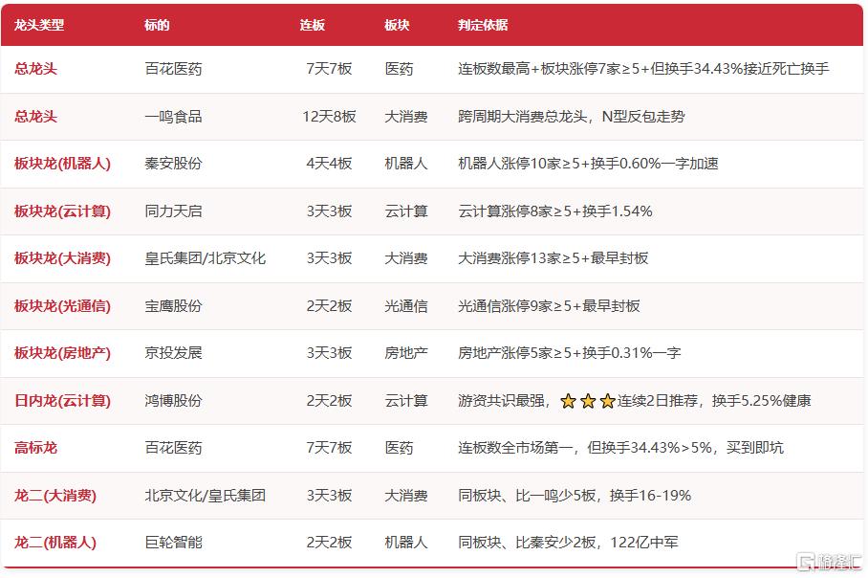Screen dimensions: 868x578
Task: Select 龙二(大消费) row label
Action: tap(55, 496)
